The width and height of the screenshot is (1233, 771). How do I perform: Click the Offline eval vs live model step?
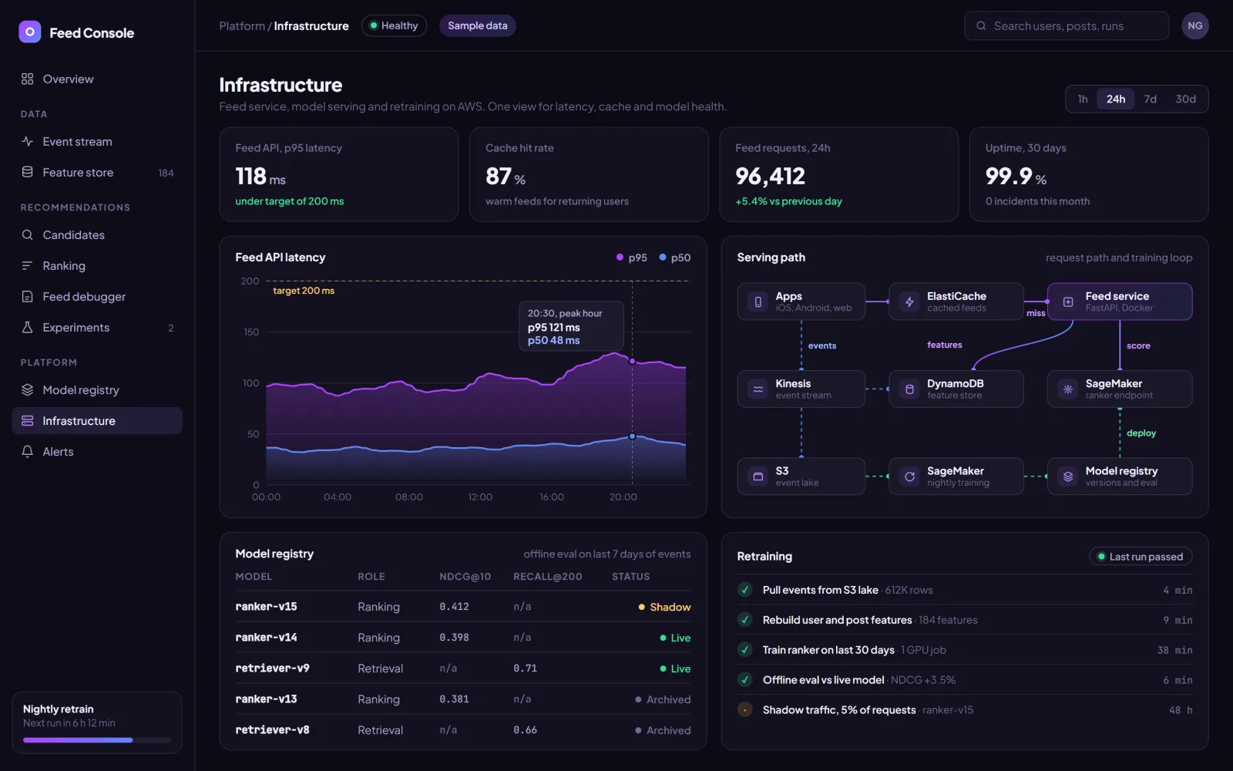point(965,680)
